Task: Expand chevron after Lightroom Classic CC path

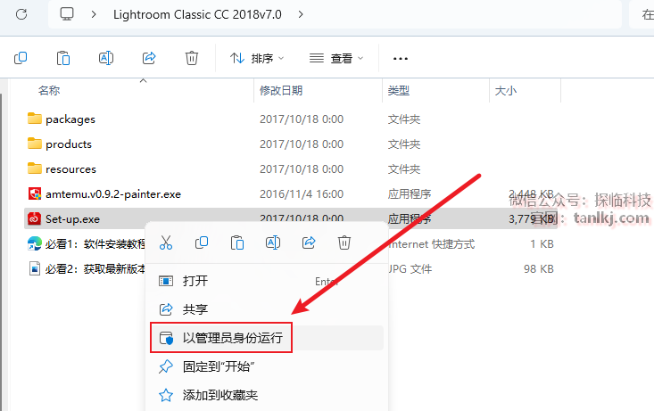Action: pyautogui.click(x=301, y=14)
